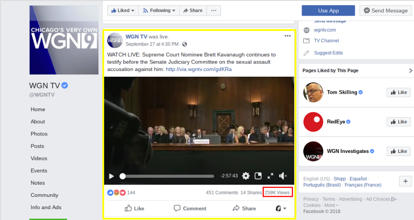Open WGN Investigates name link

point(348,151)
